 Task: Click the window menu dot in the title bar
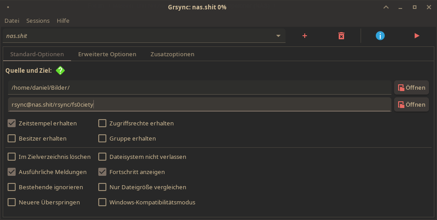point(8,7)
